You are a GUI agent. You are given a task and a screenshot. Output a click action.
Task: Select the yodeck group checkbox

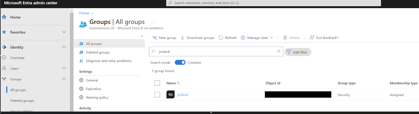pos(157,94)
